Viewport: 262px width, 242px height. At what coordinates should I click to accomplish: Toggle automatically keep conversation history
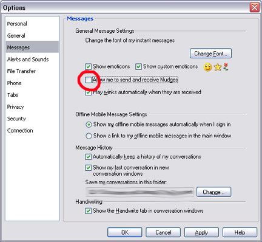[88, 157]
